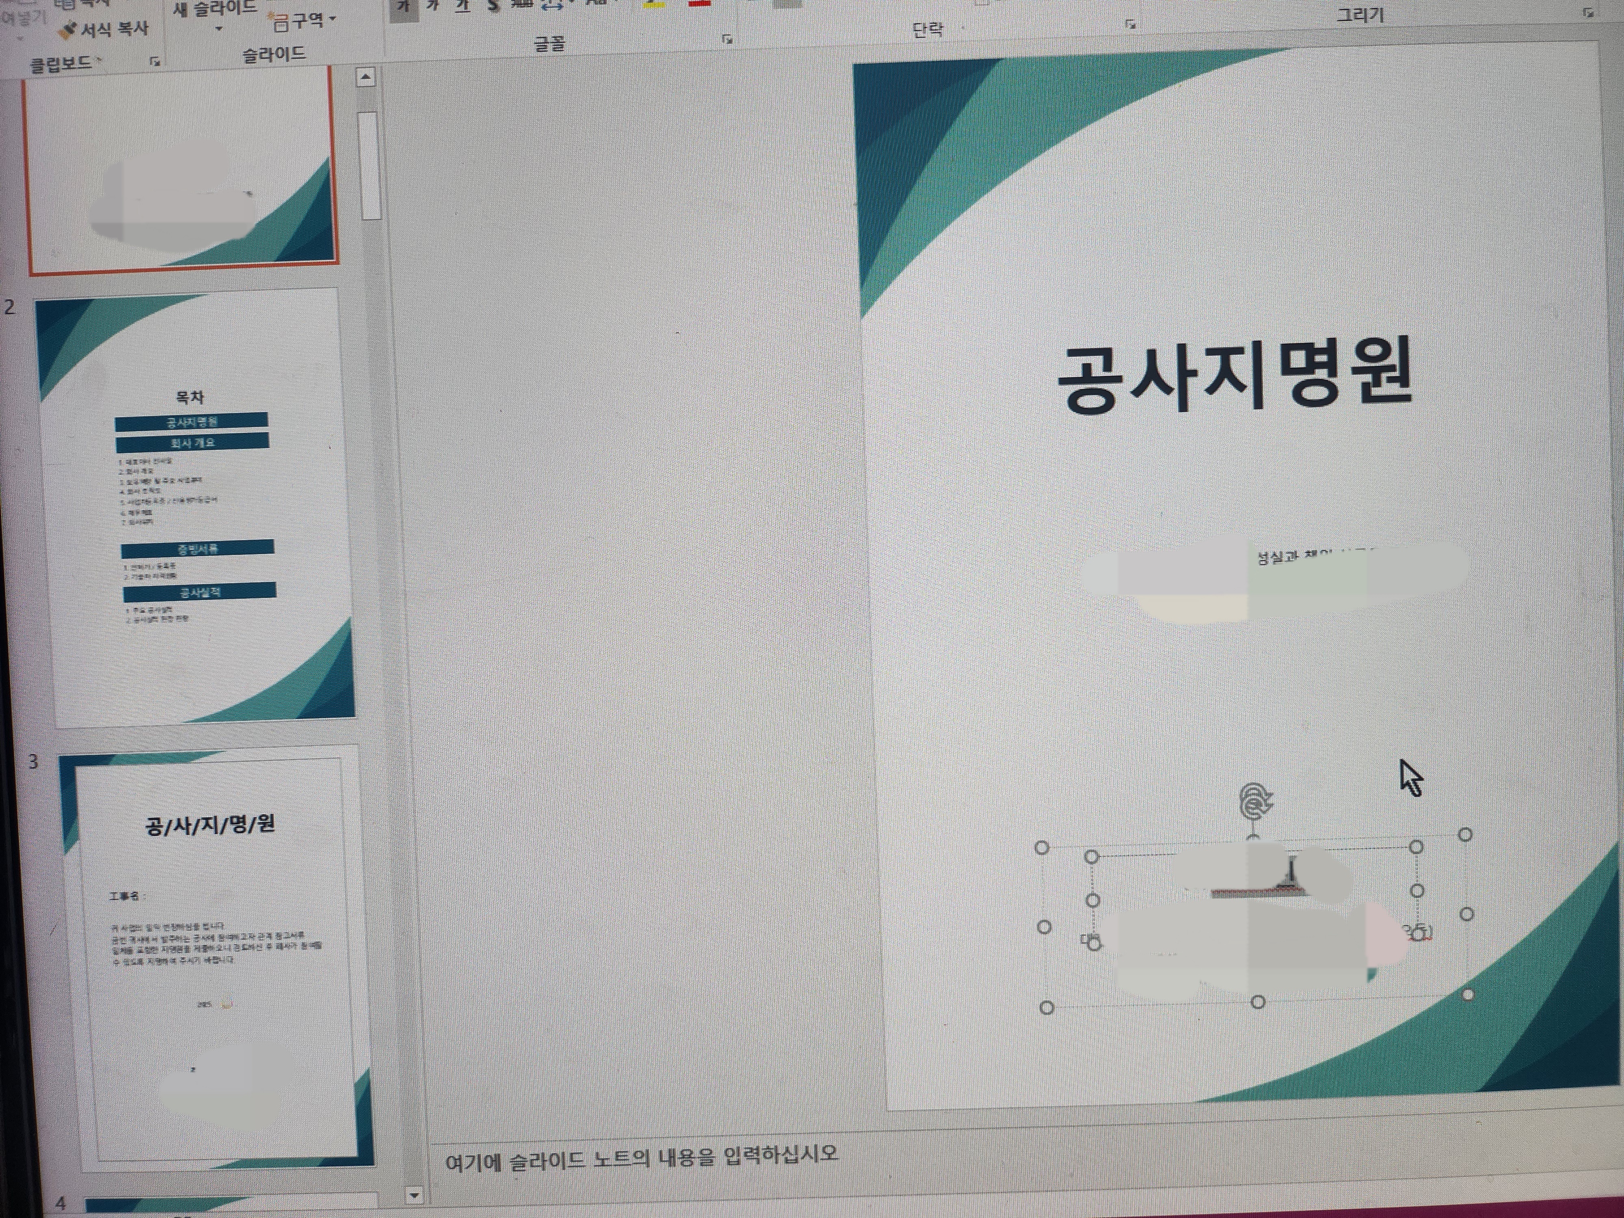This screenshot has height=1218, width=1624.
Task: Apply underline to the selected text
Action: [462, 6]
